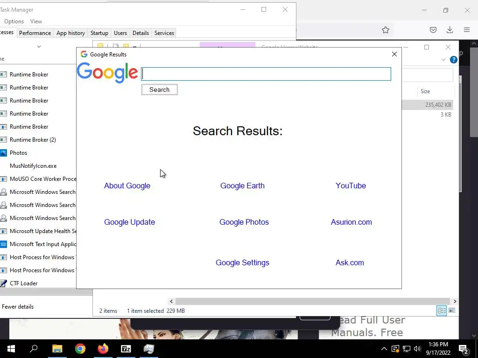The image size is (478, 358).
Task: Open the Windows Start menu
Action: (11, 349)
